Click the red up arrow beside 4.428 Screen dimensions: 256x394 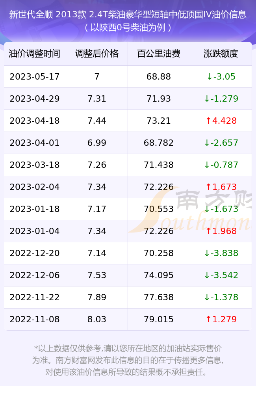point(208,121)
